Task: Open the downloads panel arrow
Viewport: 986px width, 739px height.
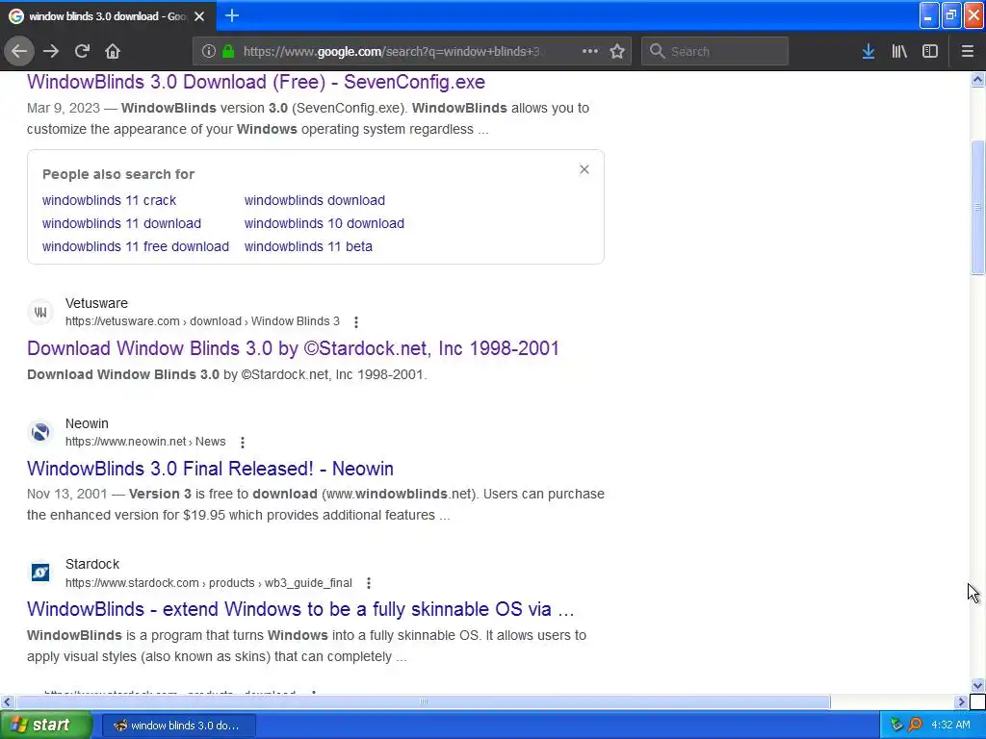Action: (869, 52)
